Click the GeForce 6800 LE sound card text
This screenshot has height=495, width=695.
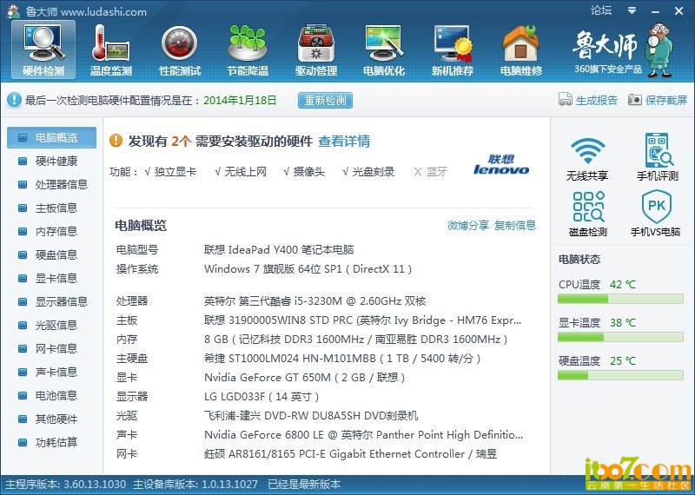click(x=363, y=435)
